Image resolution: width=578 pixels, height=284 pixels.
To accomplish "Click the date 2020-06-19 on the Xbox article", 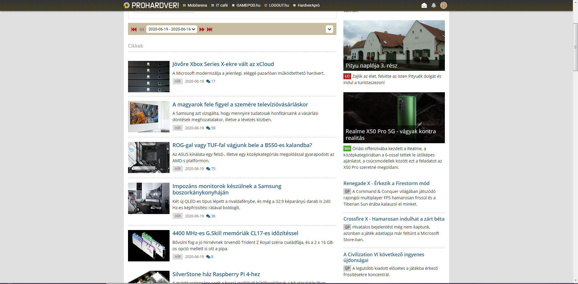I will pos(194,81).
